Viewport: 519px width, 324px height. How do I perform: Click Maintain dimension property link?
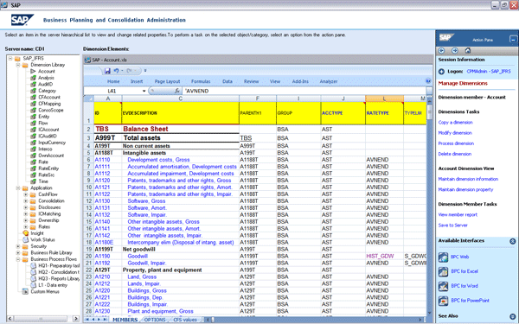pyautogui.click(x=465, y=190)
